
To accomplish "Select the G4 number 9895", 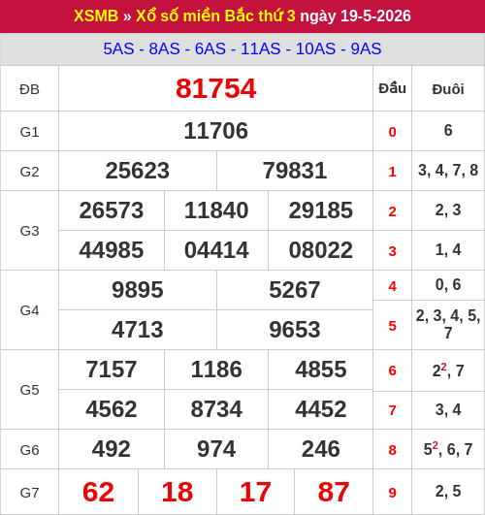I will click(x=138, y=290).
